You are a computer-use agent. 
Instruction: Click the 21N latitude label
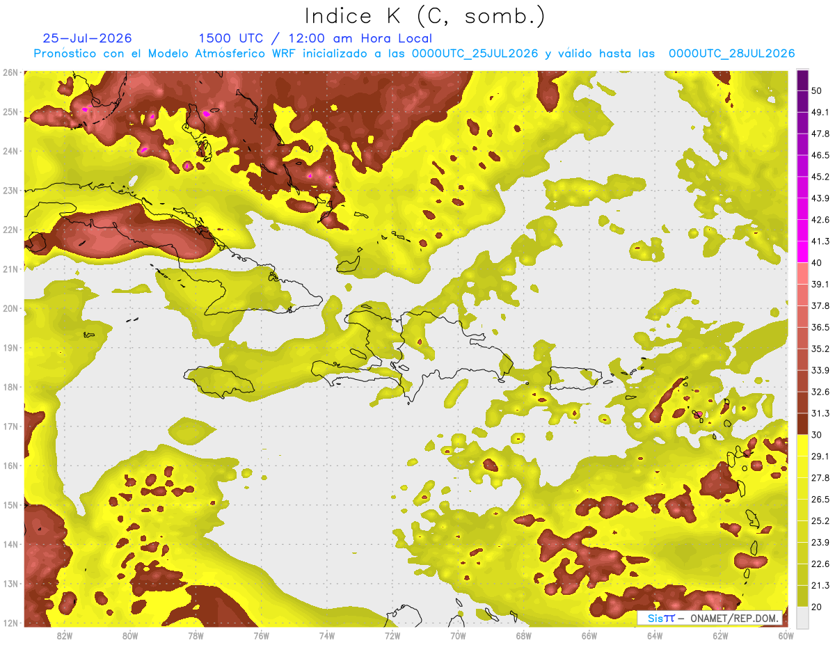pyautogui.click(x=10, y=269)
